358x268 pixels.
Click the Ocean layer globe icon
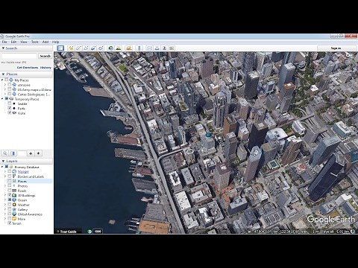pyautogui.click(x=14, y=200)
